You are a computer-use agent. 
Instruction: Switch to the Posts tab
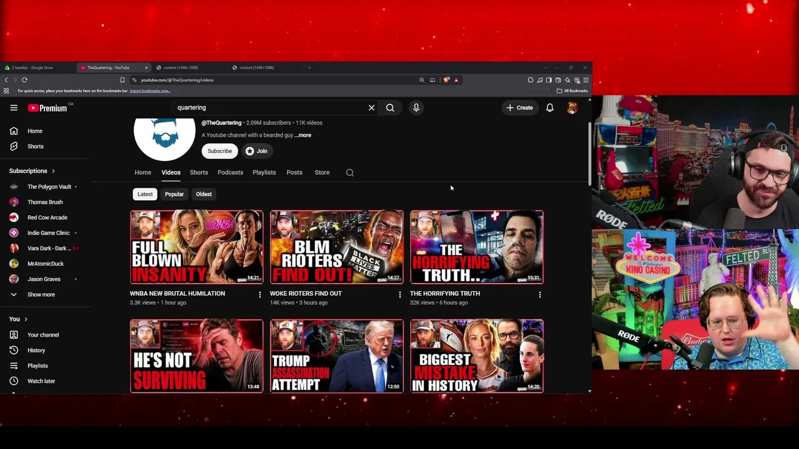point(294,173)
